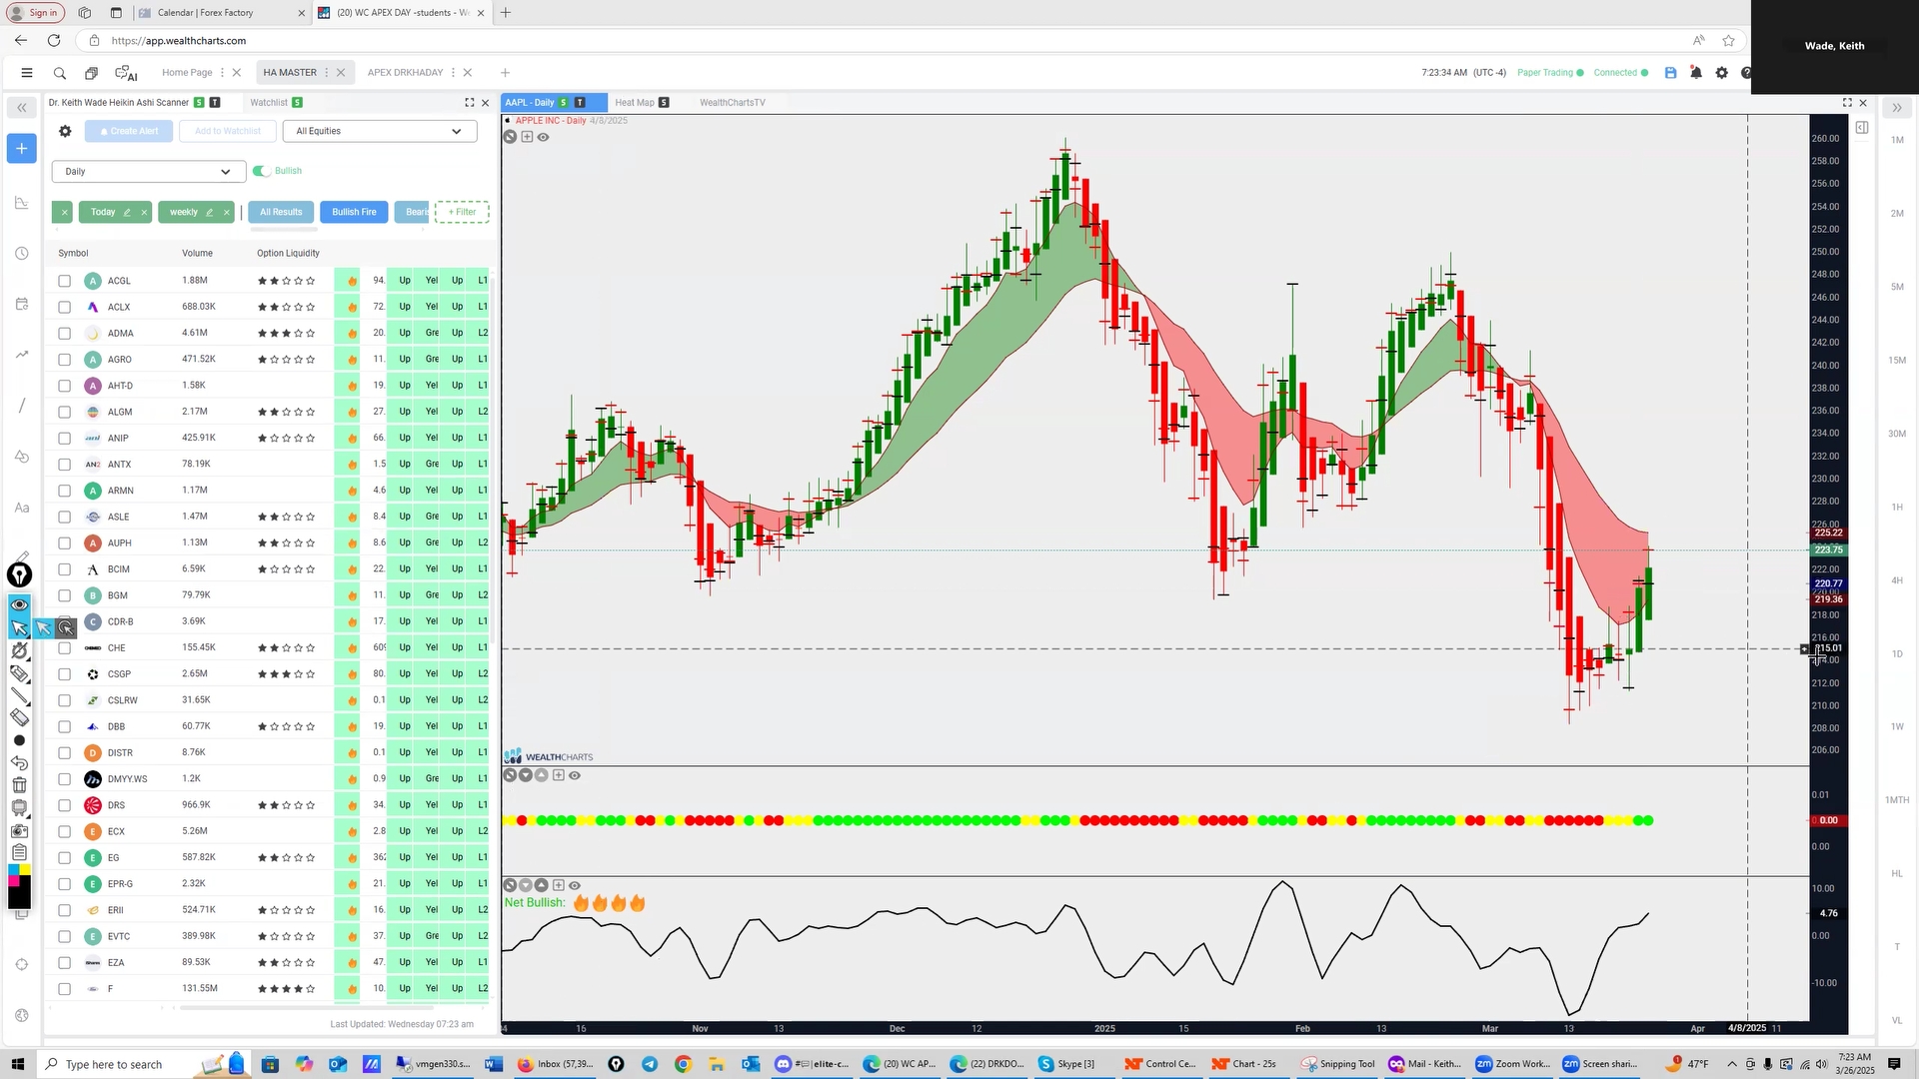Show hidden system tray icons chevron
1919x1079 pixels.
tap(1732, 1064)
